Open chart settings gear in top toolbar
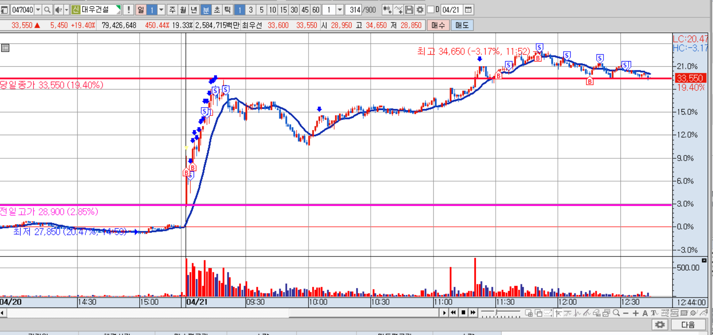This screenshot has width=713, height=335. tap(420, 10)
